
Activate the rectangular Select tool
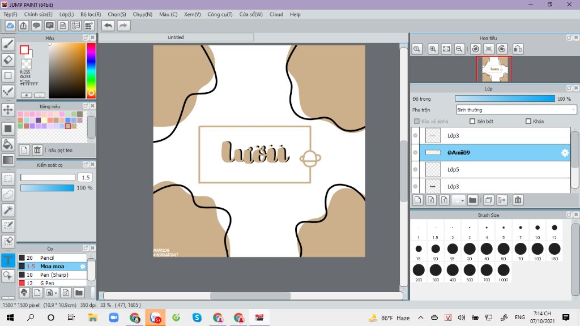click(8, 178)
